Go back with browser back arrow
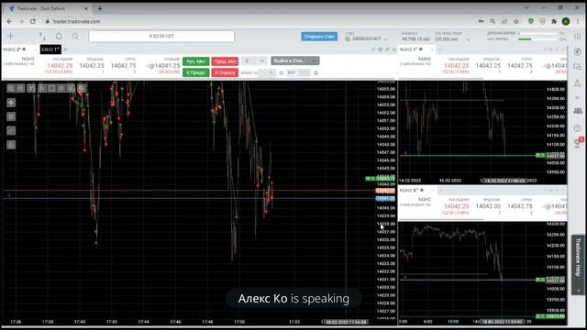The height and width of the screenshot is (330, 587). [x=10, y=22]
